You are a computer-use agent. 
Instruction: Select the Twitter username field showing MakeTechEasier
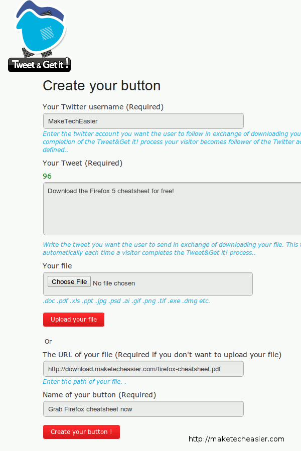143,121
